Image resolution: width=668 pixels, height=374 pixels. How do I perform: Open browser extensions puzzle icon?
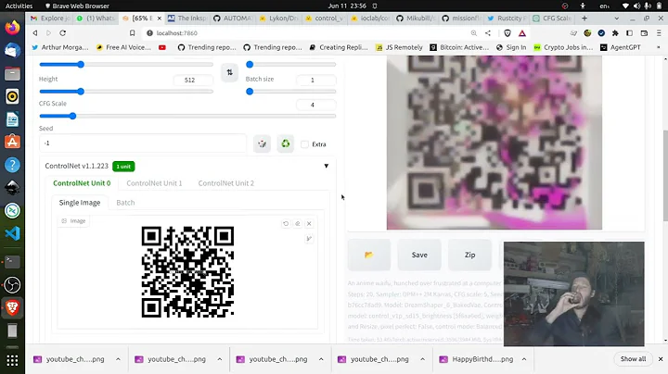[x=615, y=33]
